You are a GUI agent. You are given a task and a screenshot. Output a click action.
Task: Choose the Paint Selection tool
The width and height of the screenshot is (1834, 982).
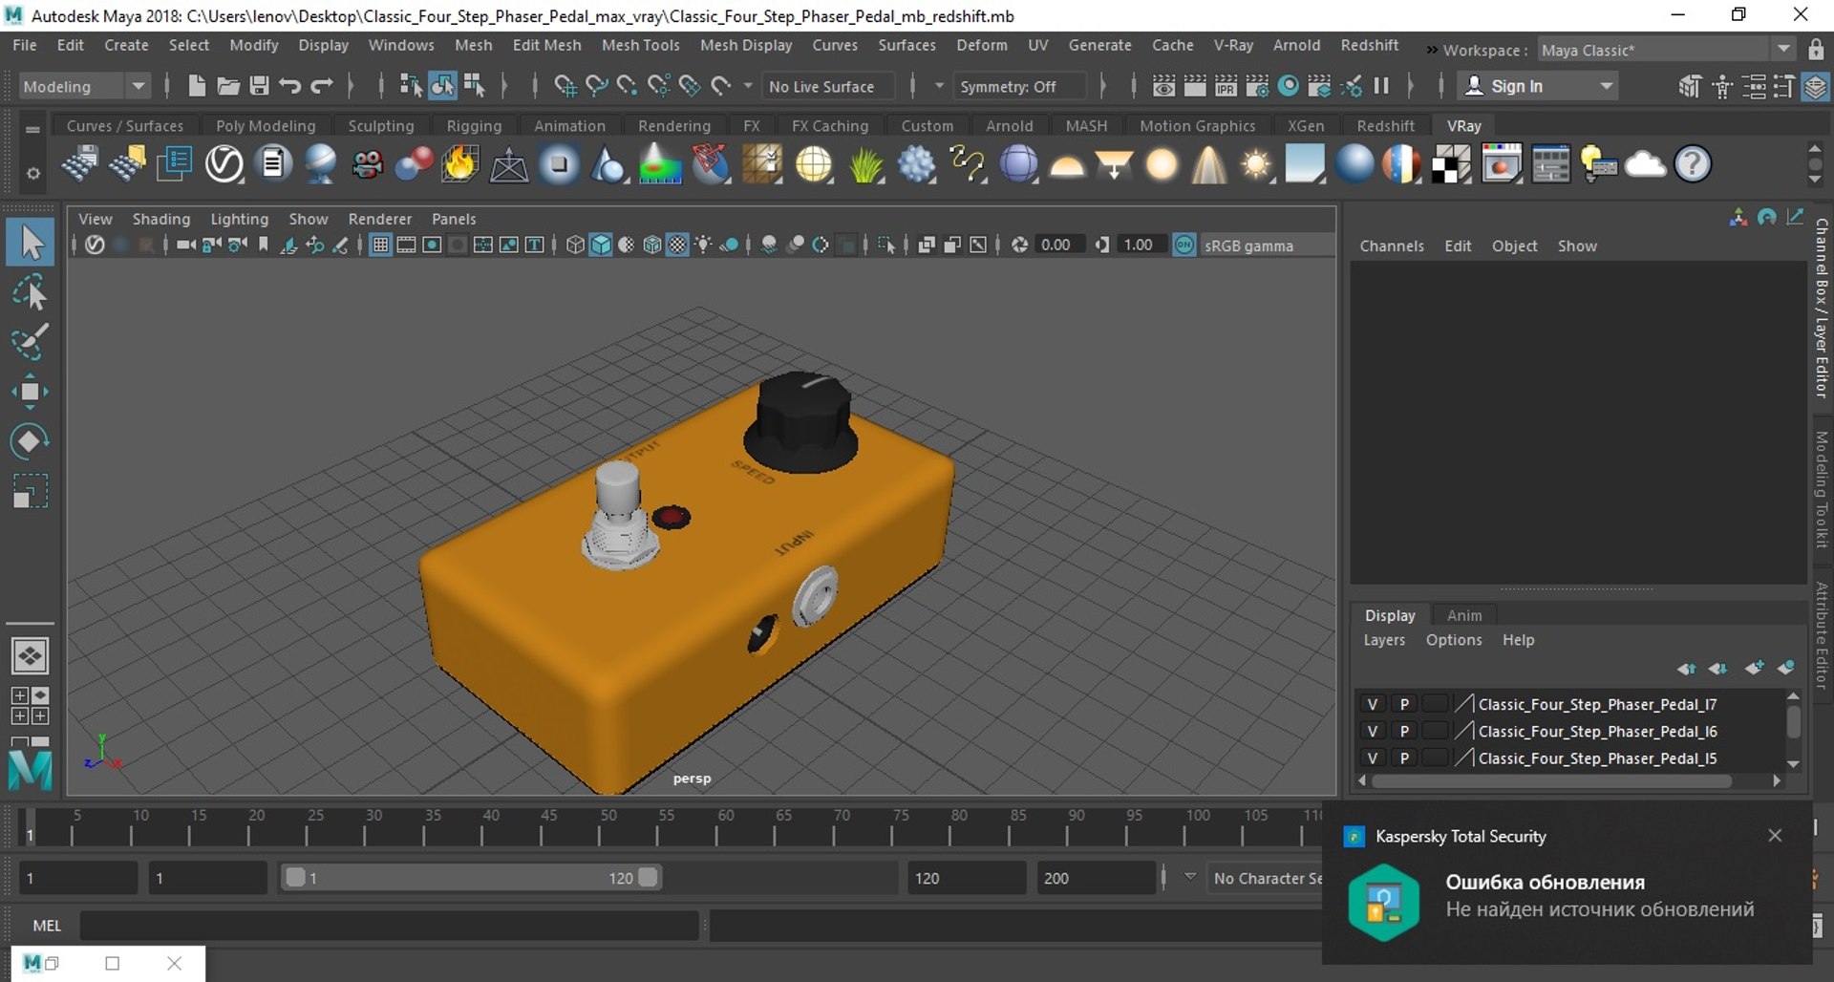tap(31, 342)
